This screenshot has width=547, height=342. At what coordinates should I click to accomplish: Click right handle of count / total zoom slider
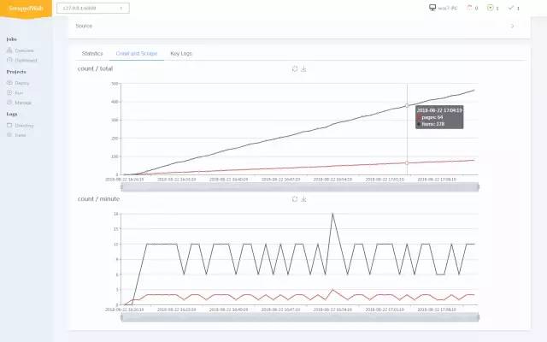pos(478,187)
